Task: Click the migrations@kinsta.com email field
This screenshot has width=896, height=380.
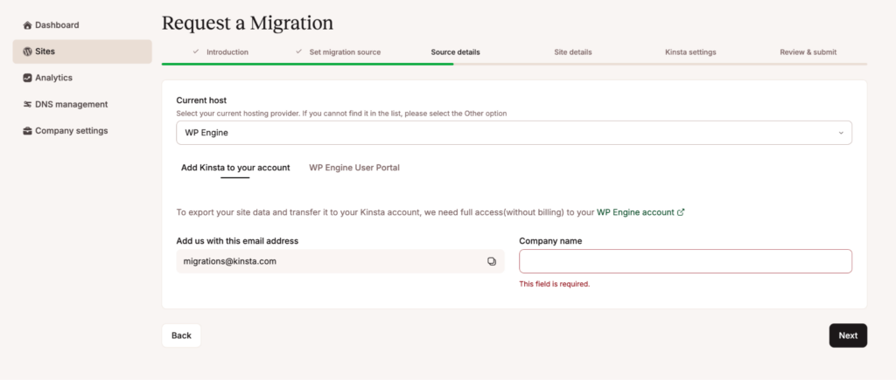Action: (x=340, y=261)
